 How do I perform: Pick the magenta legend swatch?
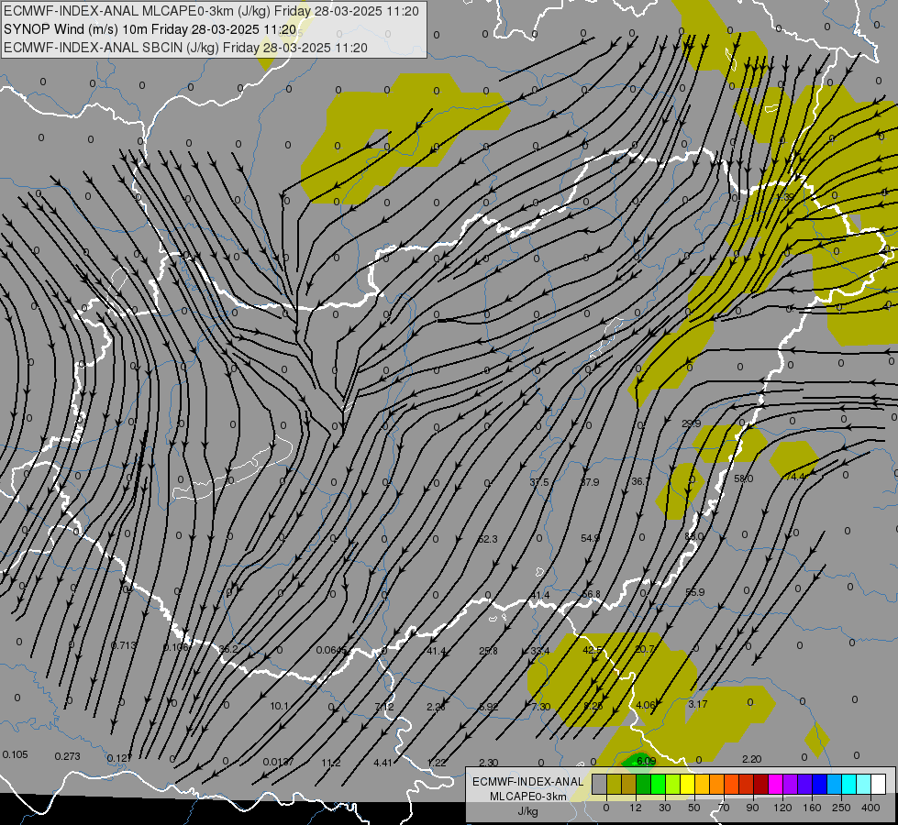tap(775, 784)
